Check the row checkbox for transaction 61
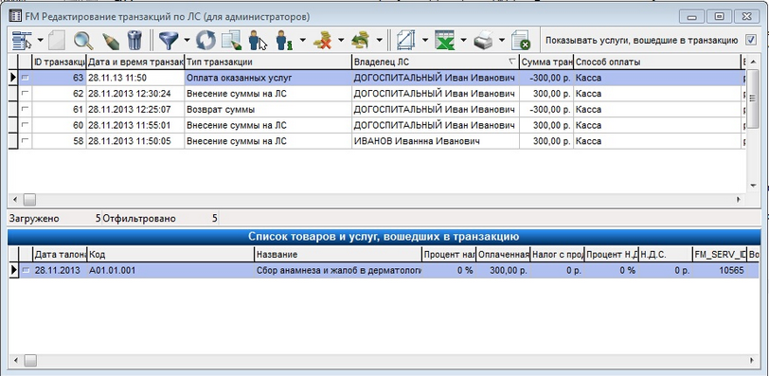Image resolution: width=769 pixels, height=376 pixels. click(25, 109)
